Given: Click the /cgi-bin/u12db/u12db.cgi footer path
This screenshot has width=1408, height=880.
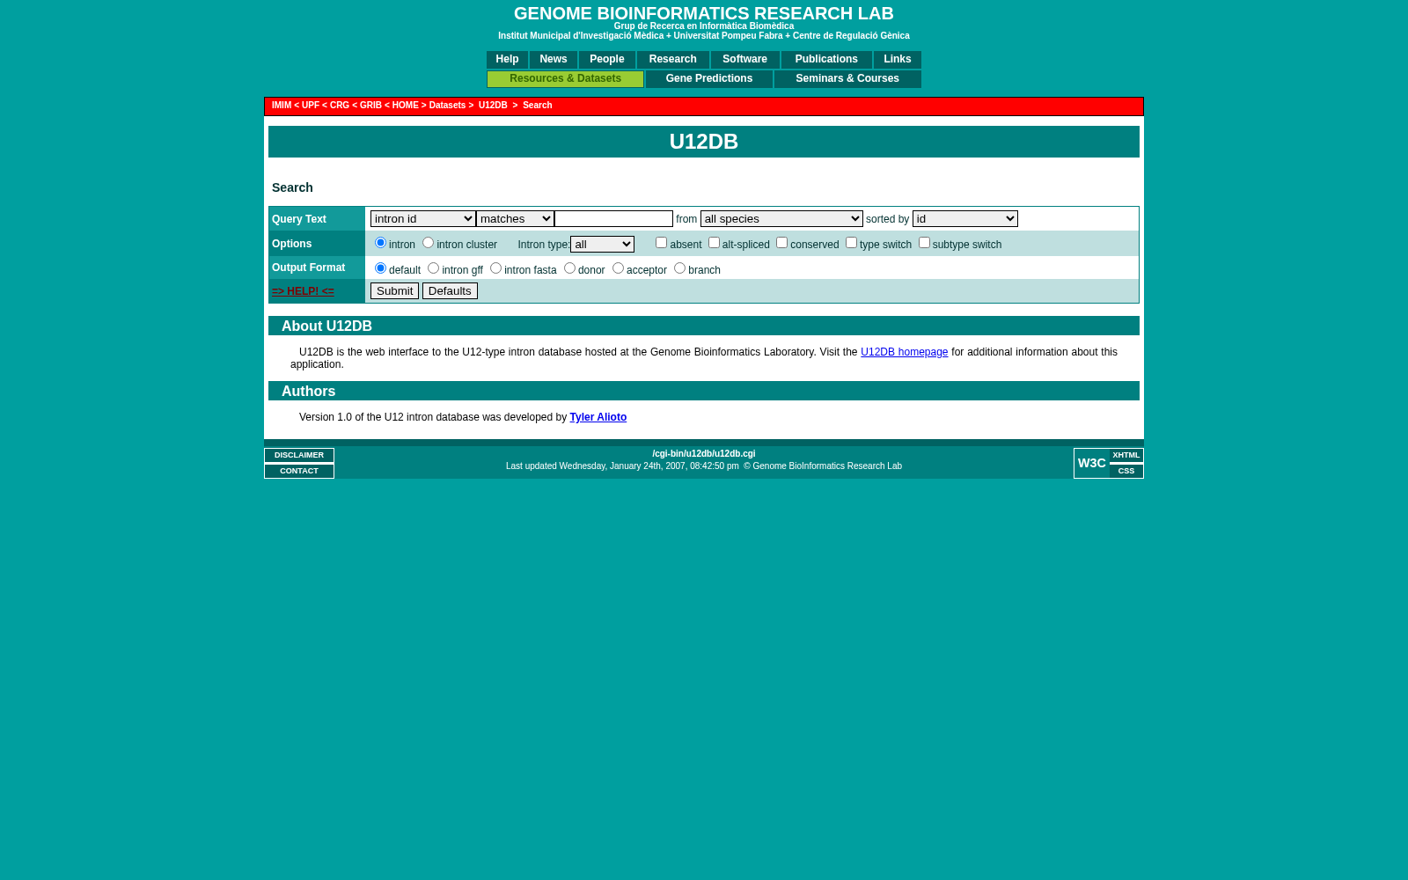Looking at the screenshot, I should click(x=704, y=454).
